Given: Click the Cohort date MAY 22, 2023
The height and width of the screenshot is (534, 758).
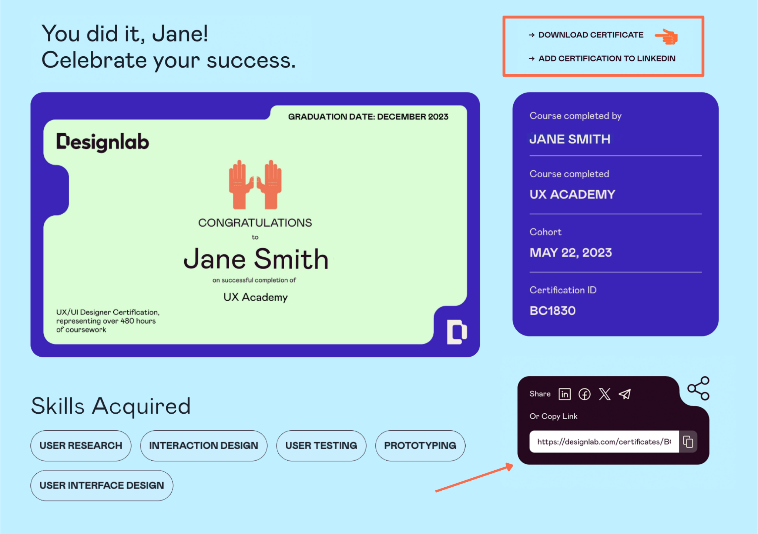Looking at the screenshot, I should tap(570, 252).
